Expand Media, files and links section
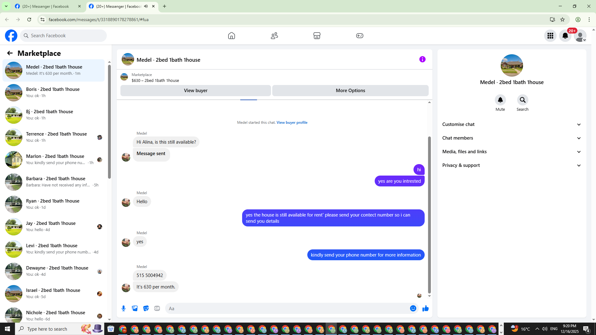The image size is (596, 335). click(x=512, y=152)
